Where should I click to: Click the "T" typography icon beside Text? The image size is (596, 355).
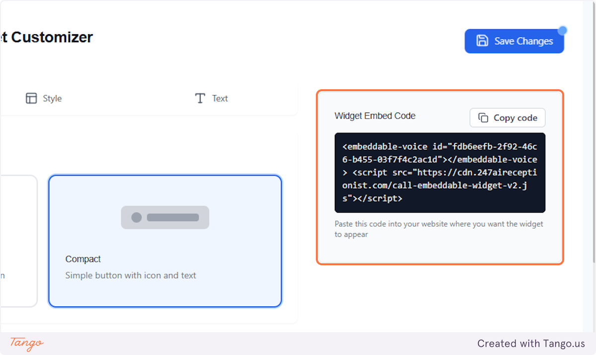200,98
